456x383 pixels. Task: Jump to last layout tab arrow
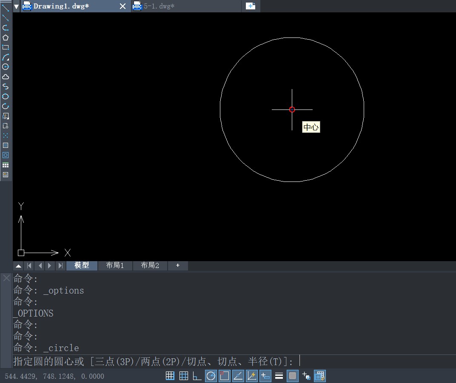pyautogui.click(x=60, y=265)
